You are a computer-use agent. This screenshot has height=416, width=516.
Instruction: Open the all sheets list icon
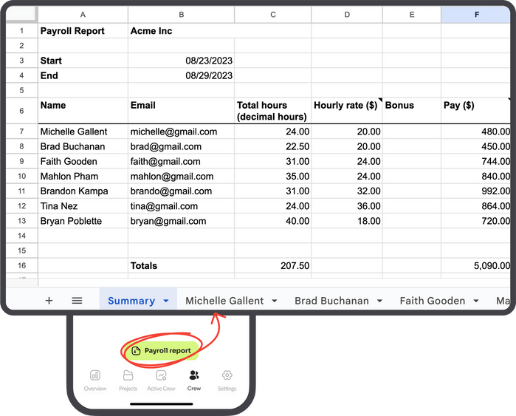(x=77, y=301)
